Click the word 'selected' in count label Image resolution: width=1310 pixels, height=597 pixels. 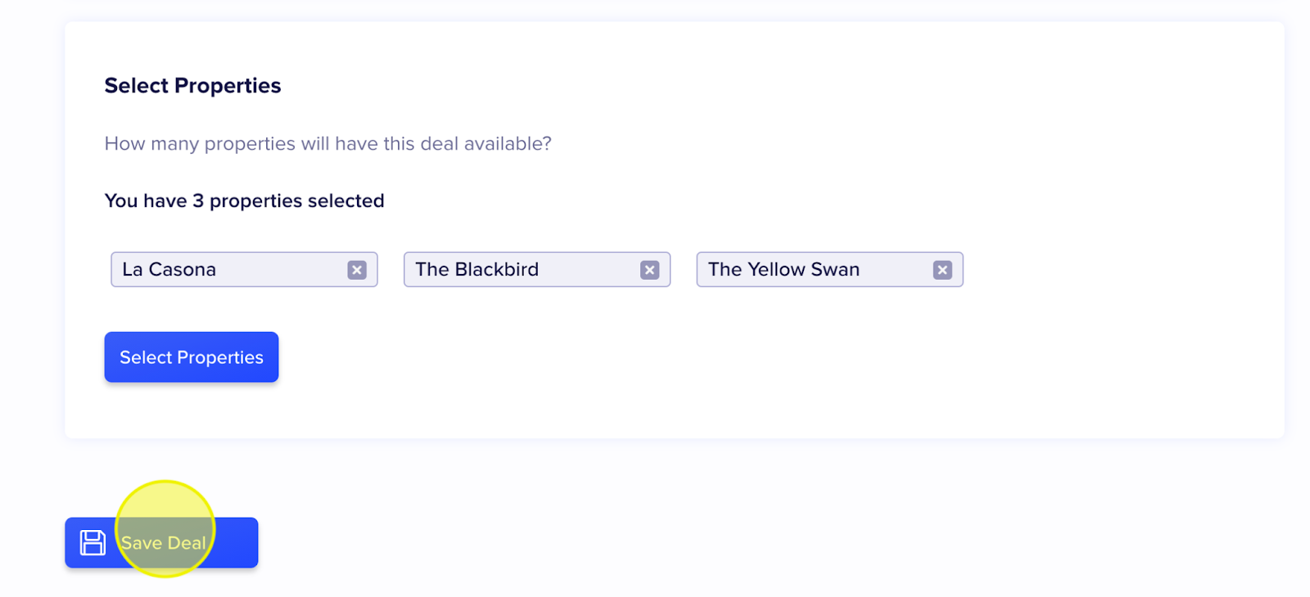pyautogui.click(x=346, y=201)
